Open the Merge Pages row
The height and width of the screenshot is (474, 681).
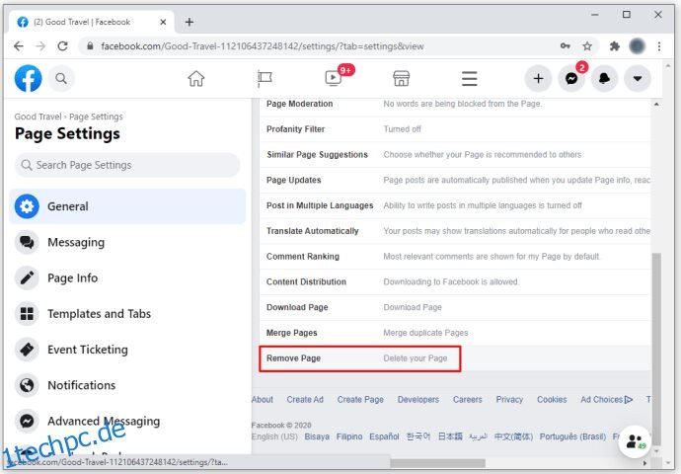[455, 333]
